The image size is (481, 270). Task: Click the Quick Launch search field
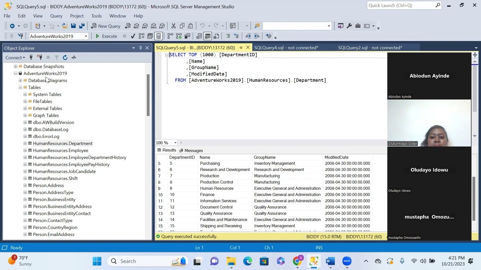coord(404,5)
